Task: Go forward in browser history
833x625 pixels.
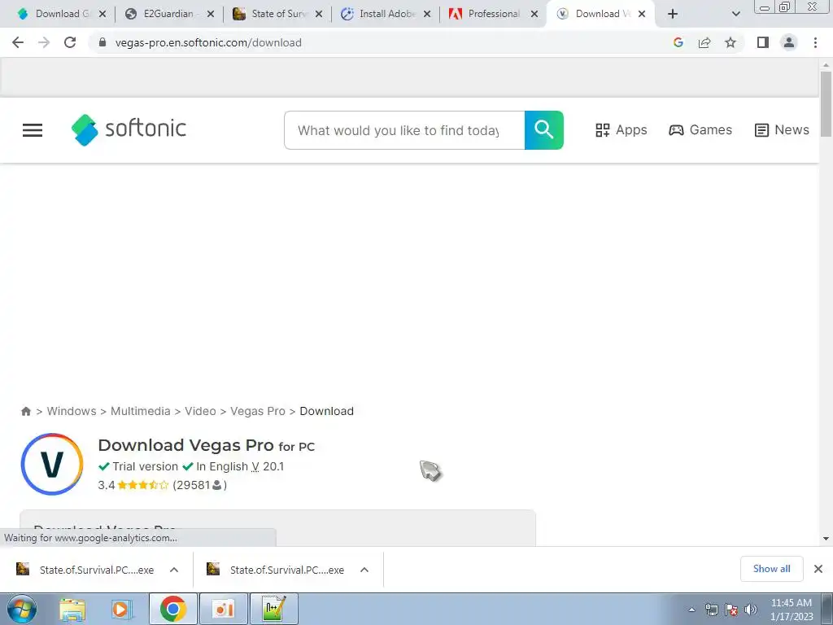Action: click(44, 42)
